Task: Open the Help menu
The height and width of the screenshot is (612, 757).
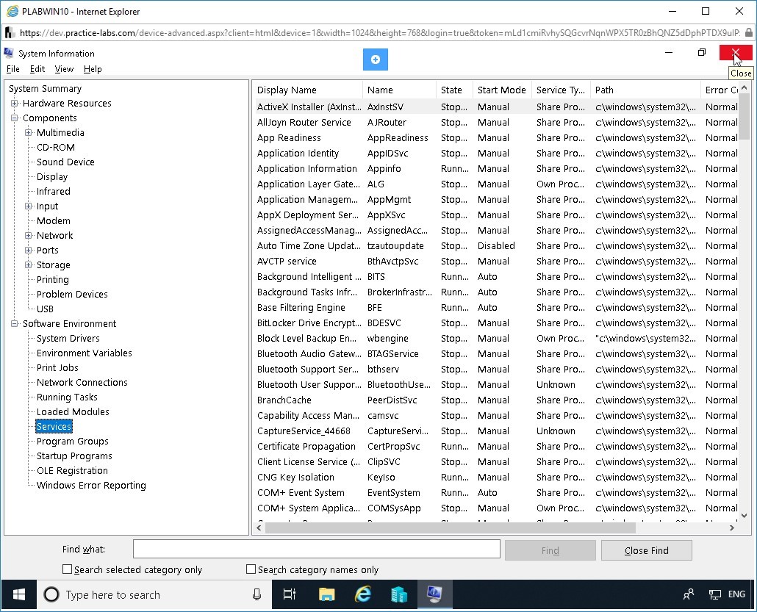Action: [x=93, y=69]
